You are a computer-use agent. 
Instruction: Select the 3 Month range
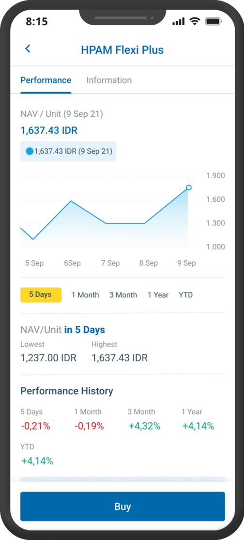coord(123,295)
